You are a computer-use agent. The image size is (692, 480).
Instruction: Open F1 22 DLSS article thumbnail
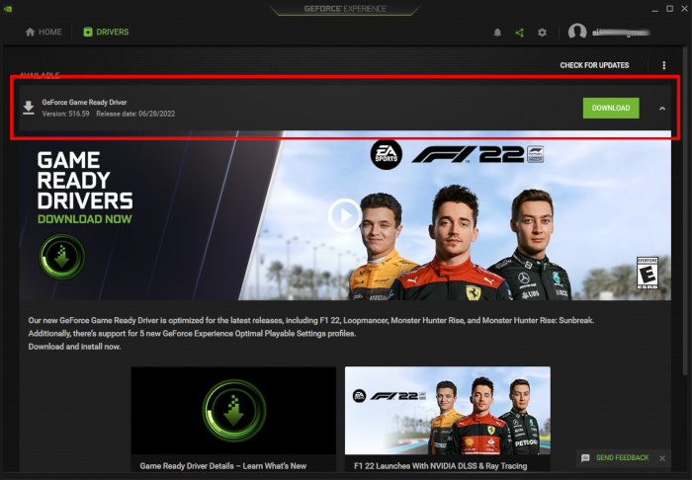[x=448, y=410]
